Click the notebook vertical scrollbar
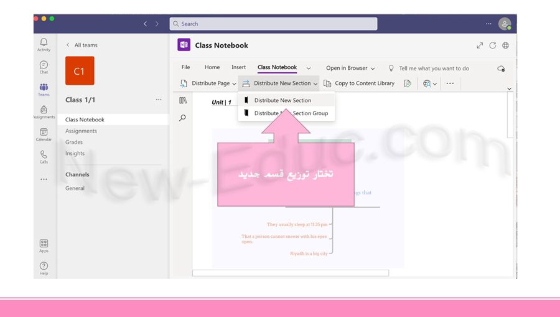Image resolution: width=560 pixels, height=317 pixels. tap(510, 115)
